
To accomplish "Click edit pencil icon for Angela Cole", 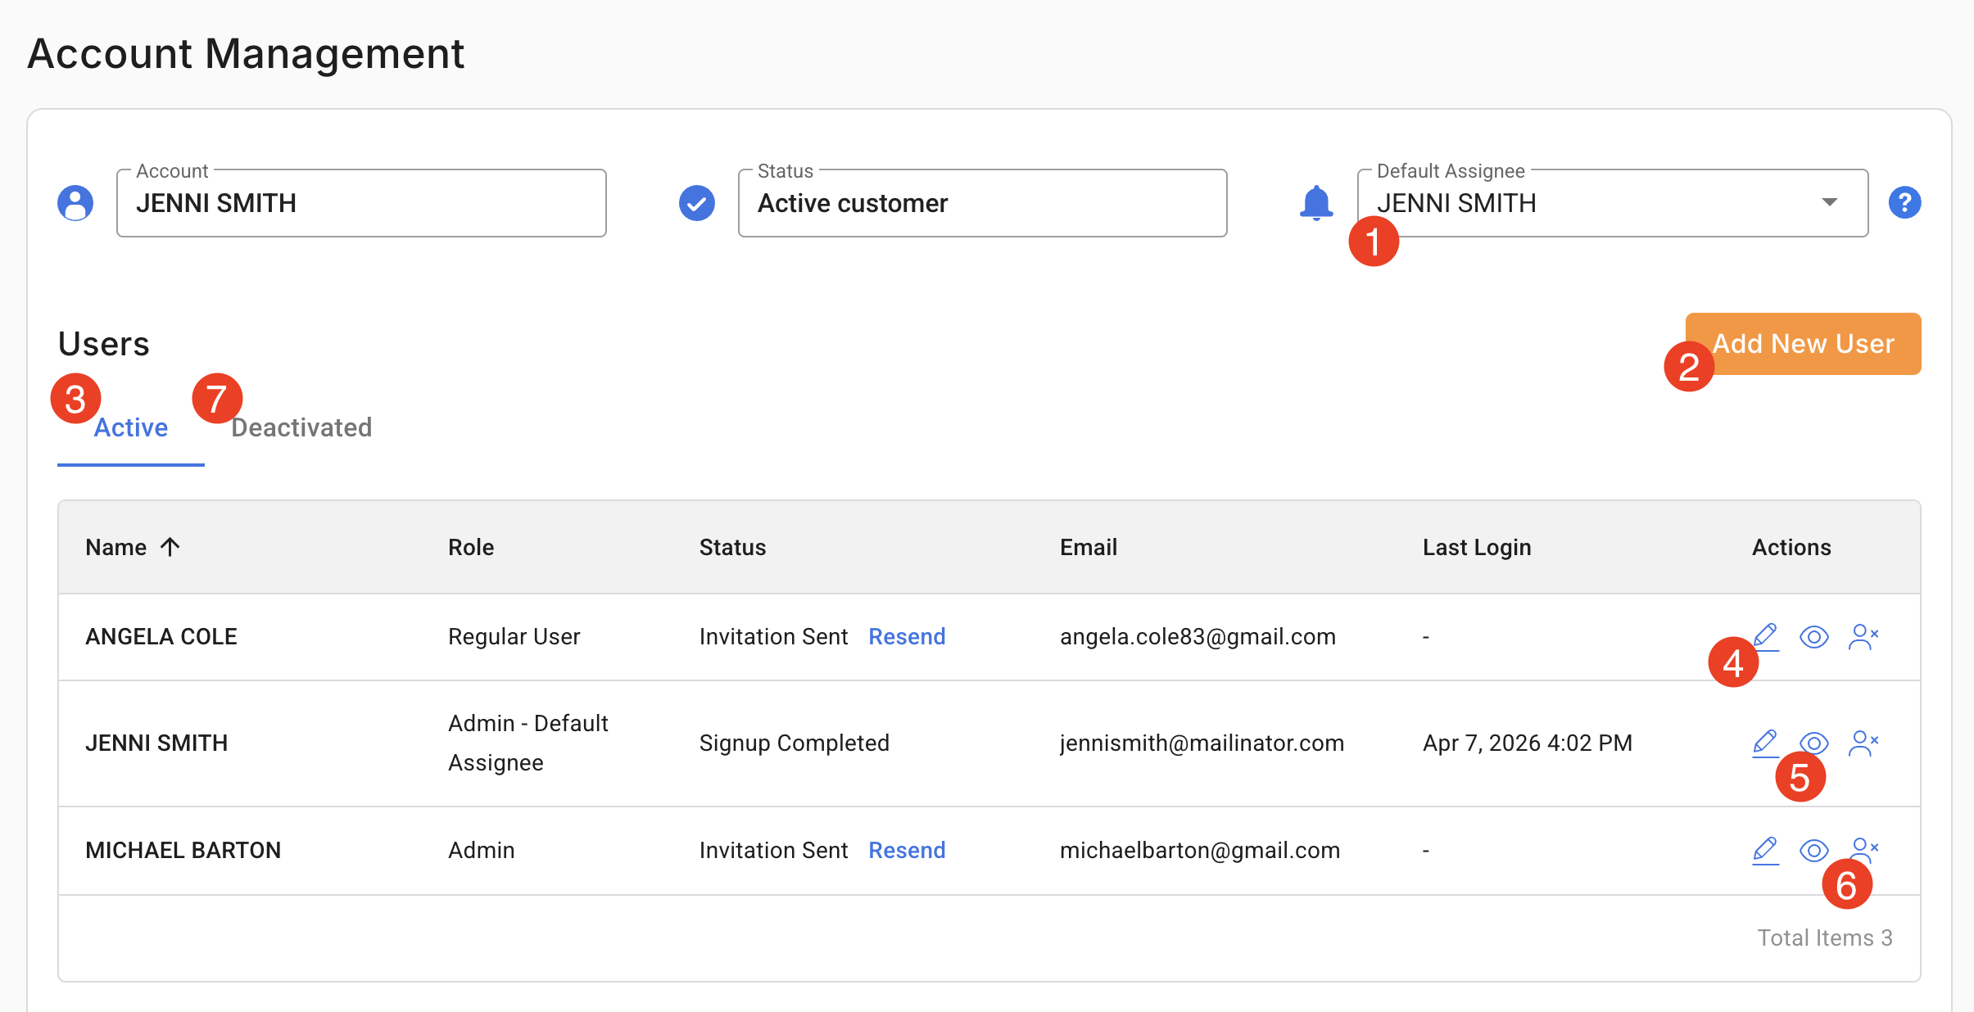I will [x=1766, y=635].
